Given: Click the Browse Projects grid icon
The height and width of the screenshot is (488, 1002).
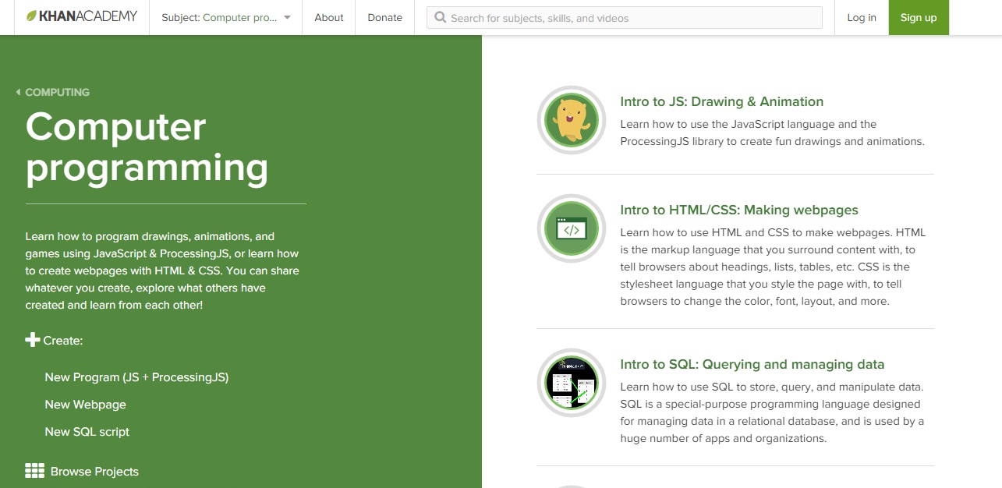Looking at the screenshot, I should coord(34,471).
